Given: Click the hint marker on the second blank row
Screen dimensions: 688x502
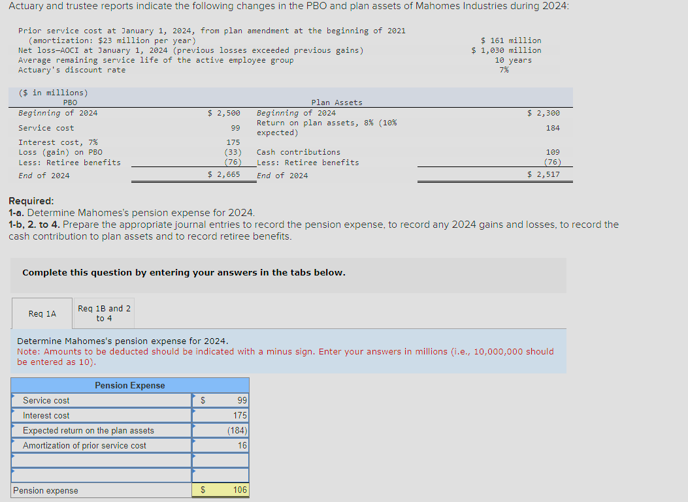Looking at the screenshot, I should [13, 472].
